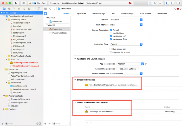
Task: Toggle the Debug area visibility
Action: point(173,3)
